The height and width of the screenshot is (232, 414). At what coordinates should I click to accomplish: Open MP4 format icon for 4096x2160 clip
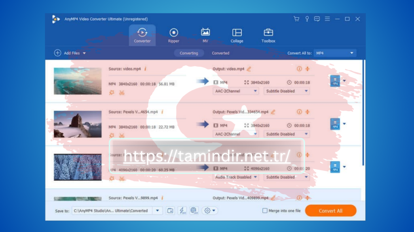click(x=335, y=167)
